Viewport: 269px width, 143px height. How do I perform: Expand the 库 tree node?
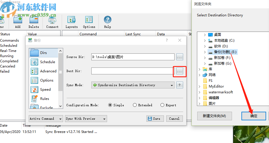pyautogui.click(x=199, y=69)
